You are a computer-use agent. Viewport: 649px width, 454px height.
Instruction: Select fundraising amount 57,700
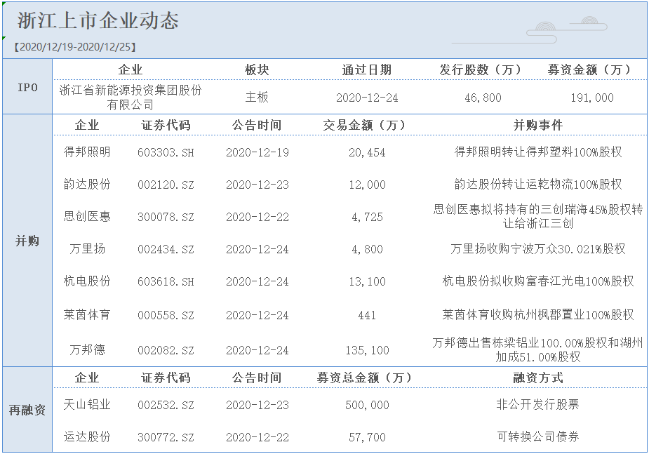pyautogui.click(x=367, y=437)
